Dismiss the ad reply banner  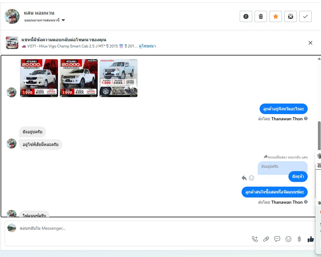[310, 43]
